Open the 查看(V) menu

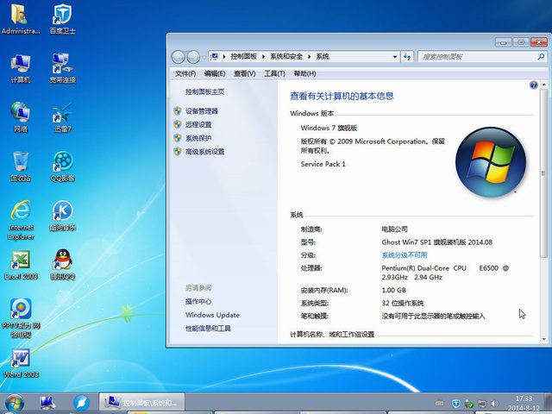point(245,73)
